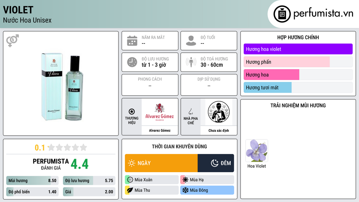This screenshot has width=359, height=202.
Task: Open the Alvarez Gómez Madrid brand logo
Action: pyautogui.click(x=160, y=112)
